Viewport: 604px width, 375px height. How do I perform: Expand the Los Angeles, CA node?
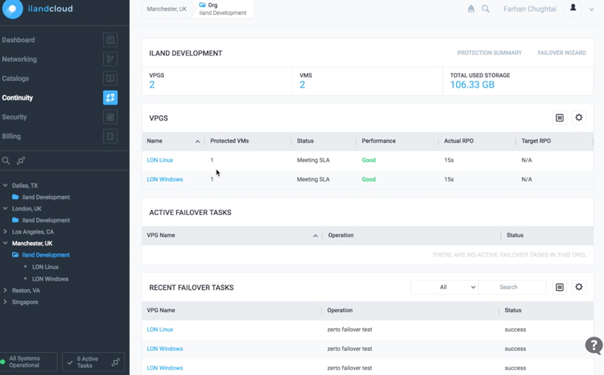tap(5, 232)
